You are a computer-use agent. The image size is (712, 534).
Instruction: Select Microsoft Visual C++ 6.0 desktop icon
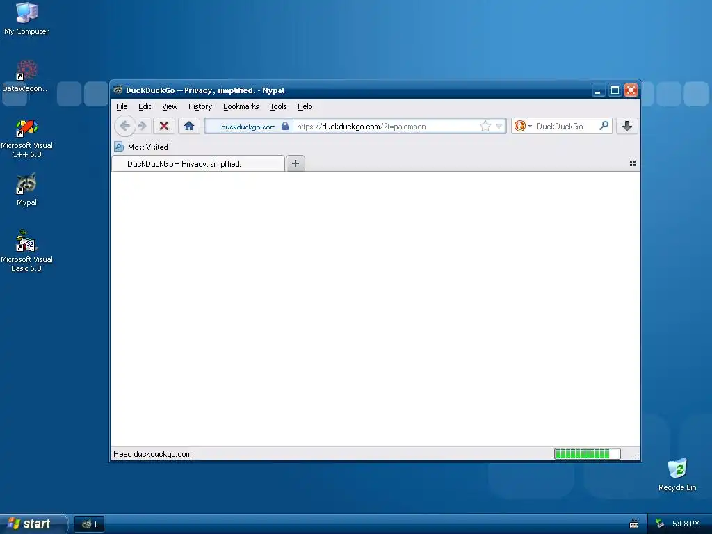pos(26,138)
